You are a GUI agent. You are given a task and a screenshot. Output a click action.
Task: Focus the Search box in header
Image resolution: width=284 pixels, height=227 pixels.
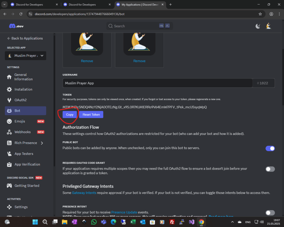point(140,26)
